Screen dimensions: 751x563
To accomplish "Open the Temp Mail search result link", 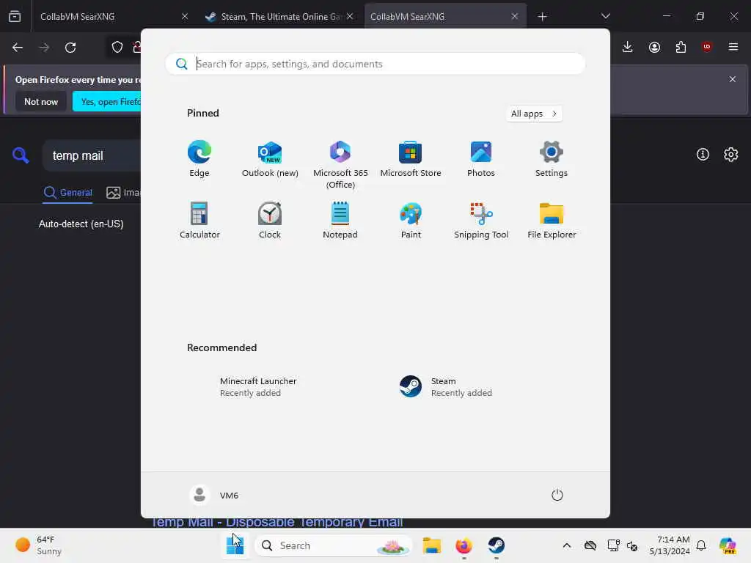I will point(276,522).
